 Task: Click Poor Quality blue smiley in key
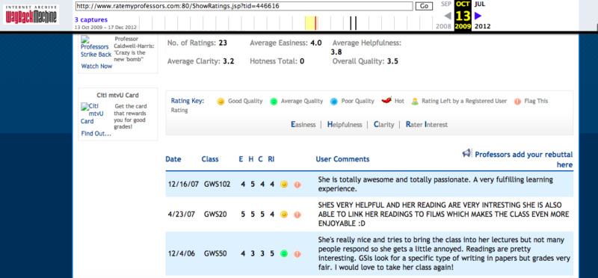coord(333,102)
